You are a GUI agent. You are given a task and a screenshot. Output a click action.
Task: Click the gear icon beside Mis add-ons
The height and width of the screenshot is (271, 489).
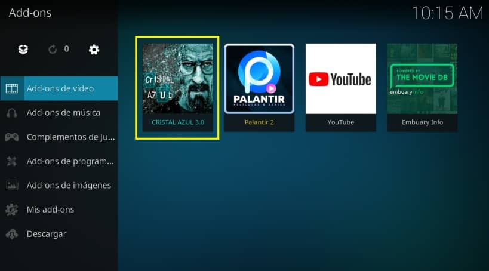click(x=12, y=210)
